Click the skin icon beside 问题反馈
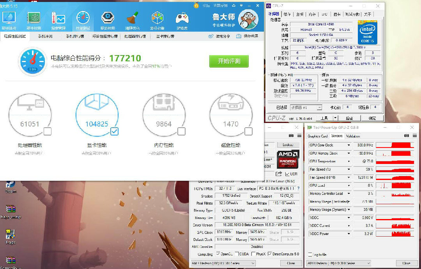Image resolution: width=421 pixels, height=269 pixels. [233, 5]
